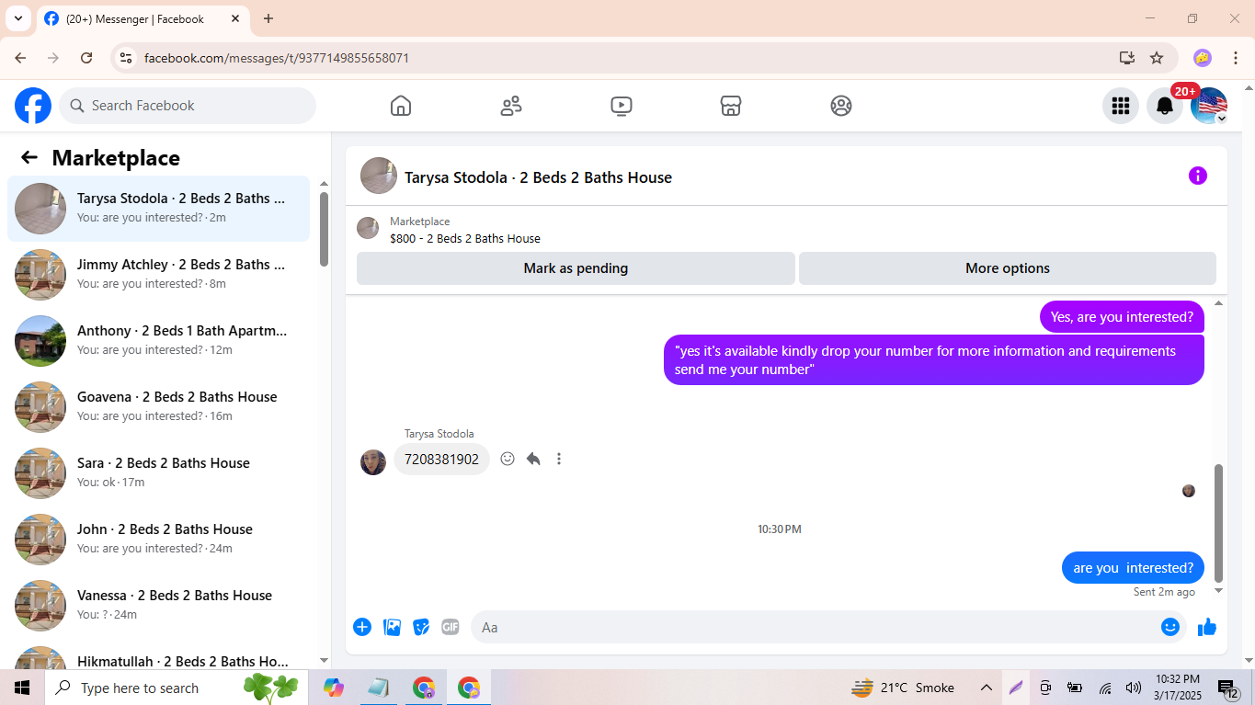
Task: Attach a photo with the image icon
Action: coord(392,627)
